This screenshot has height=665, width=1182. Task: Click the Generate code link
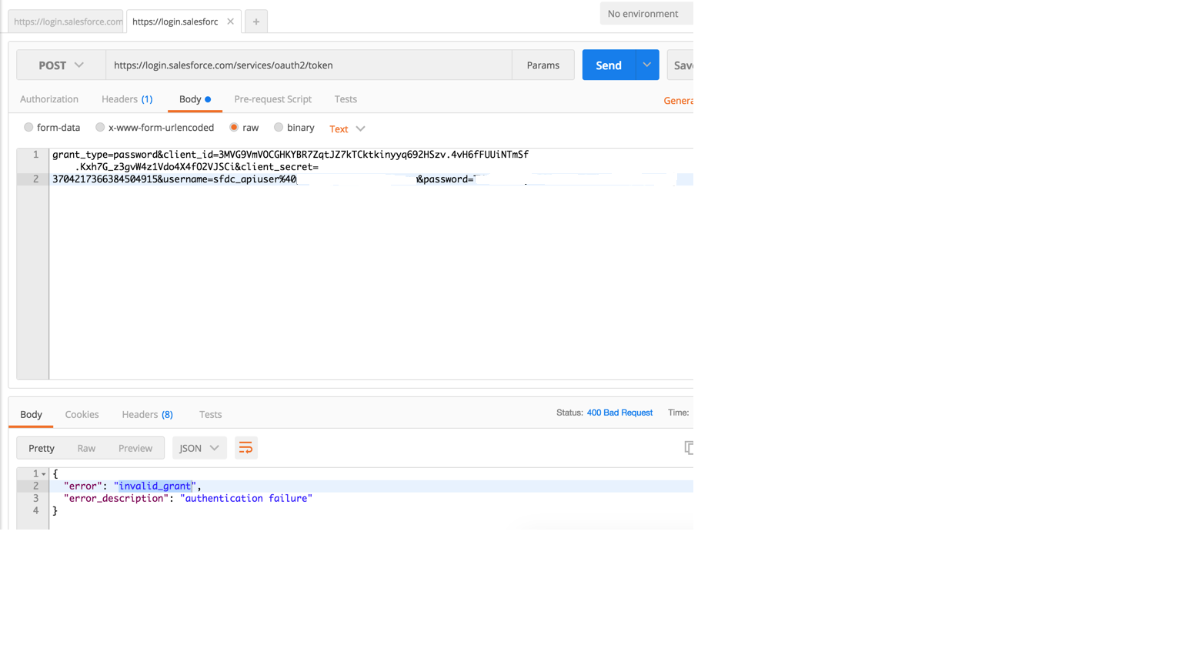coord(678,101)
